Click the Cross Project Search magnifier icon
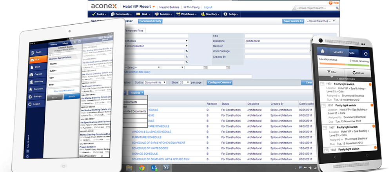This screenshot has height=172, width=392. pos(337,8)
